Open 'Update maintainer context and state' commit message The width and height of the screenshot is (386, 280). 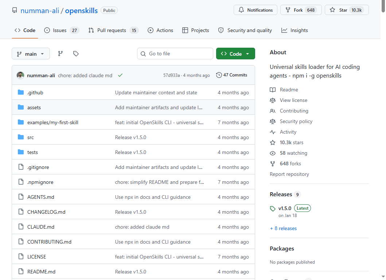click(156, 92)
